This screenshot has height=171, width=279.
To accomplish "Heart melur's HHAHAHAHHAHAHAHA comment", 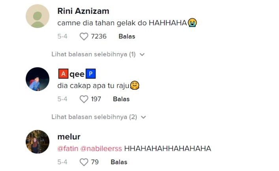I will coord(84,162).
